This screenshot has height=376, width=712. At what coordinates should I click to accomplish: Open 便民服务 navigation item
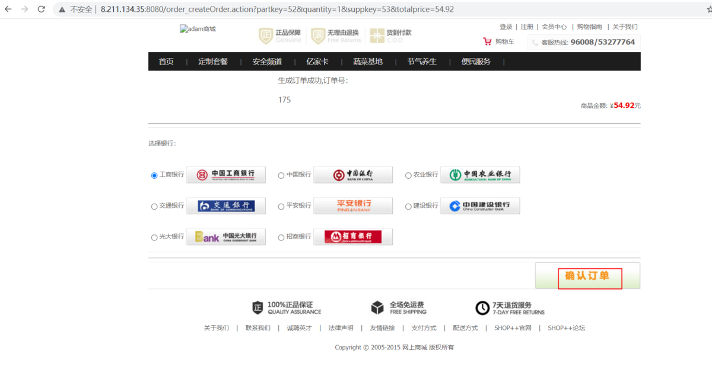476,62
